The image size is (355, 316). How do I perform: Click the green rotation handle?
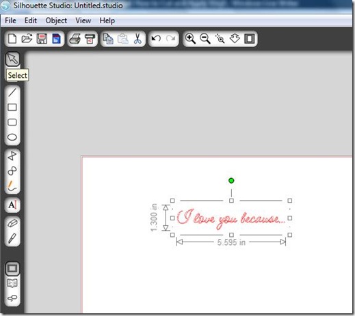(x=231, y=181)
